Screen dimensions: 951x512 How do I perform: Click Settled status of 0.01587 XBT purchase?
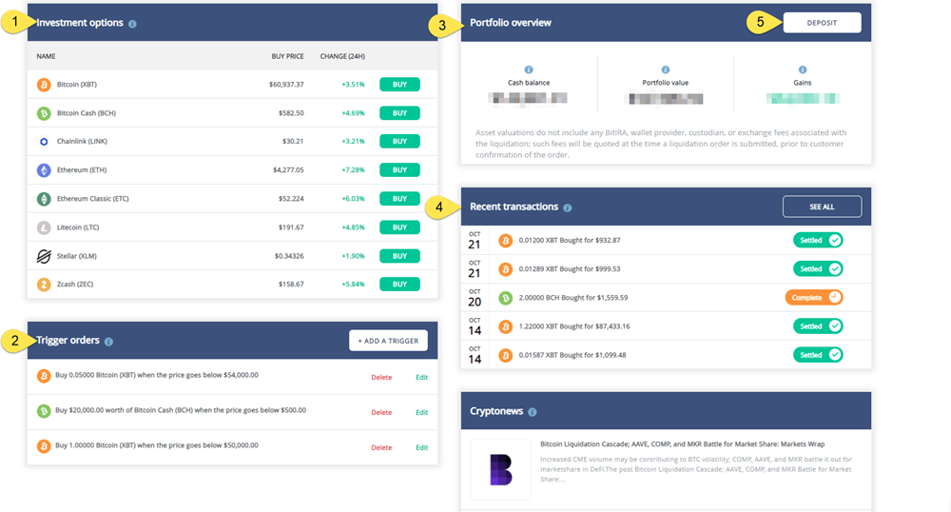click(818, 355)
